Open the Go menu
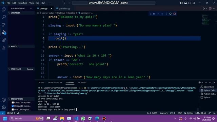This screenshot has width=217, height=122. [38, 3]
